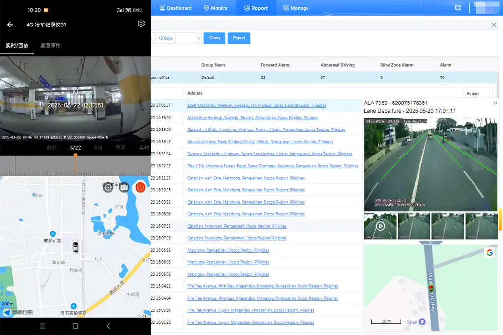Screen dimensions: 503x335
Task: Open Bite X Sip, Urdaneta Bypass link
Action: point(273,166)
